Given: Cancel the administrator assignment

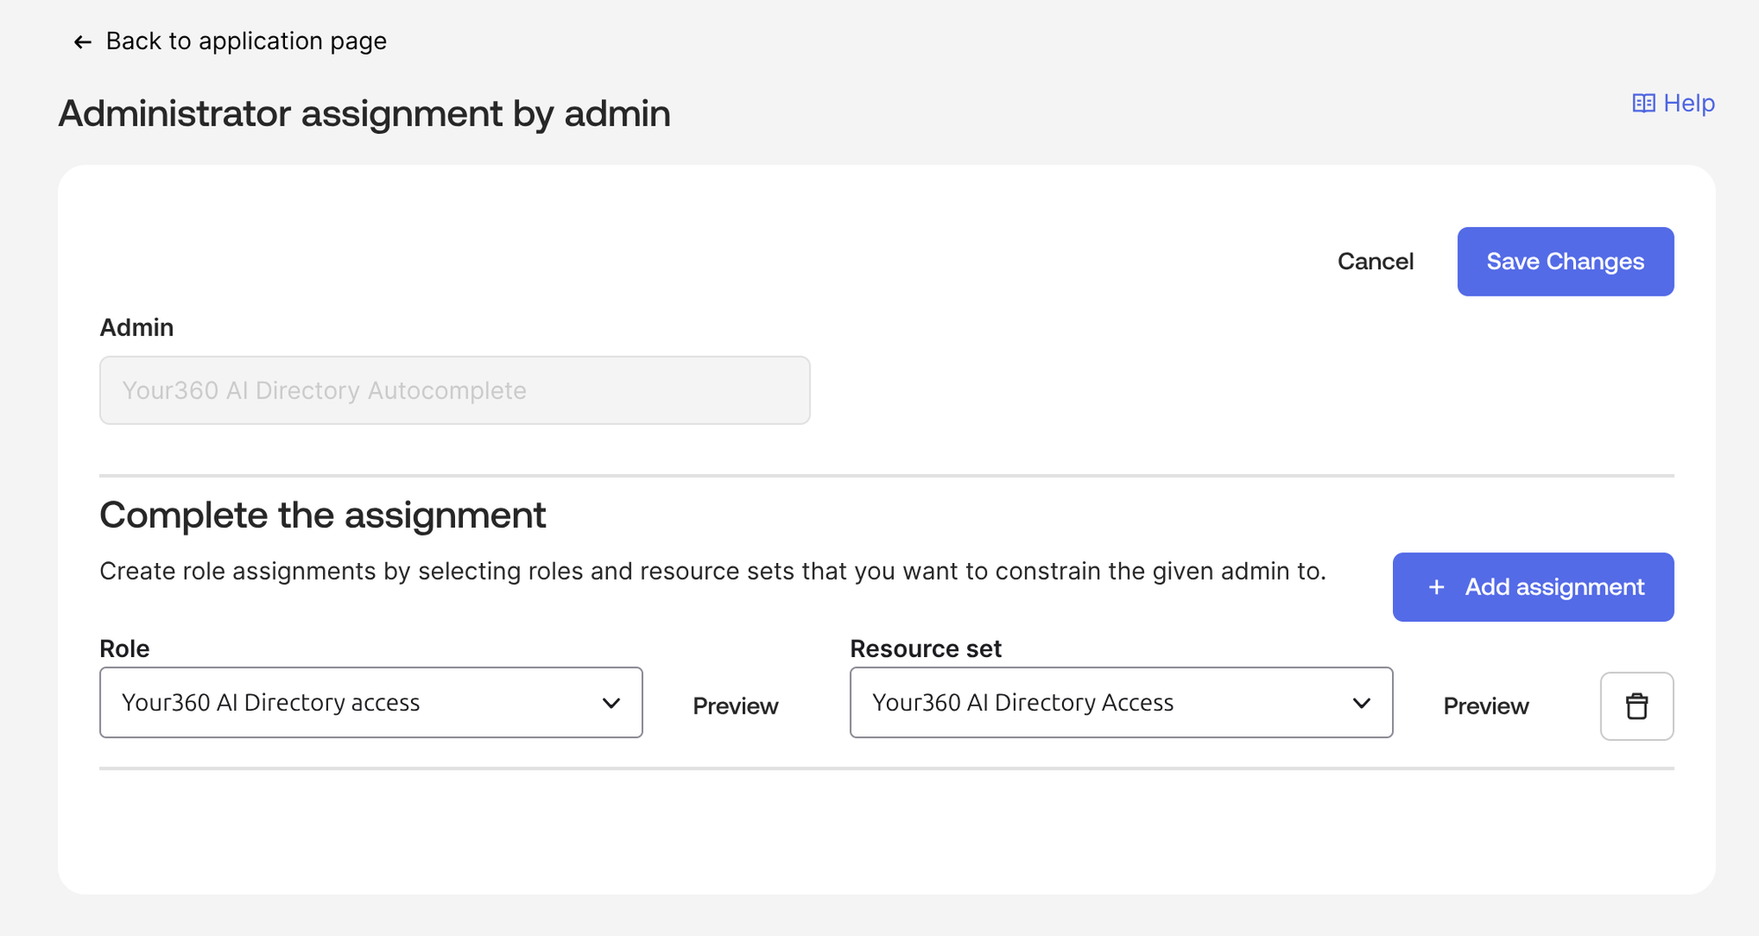Looking at the screenshot, I should (x=1375, y=261).
